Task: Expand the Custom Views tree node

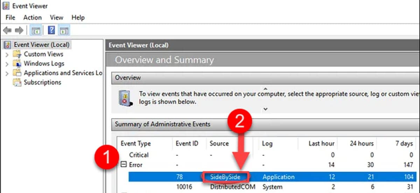Action: [x=7, y=55]
